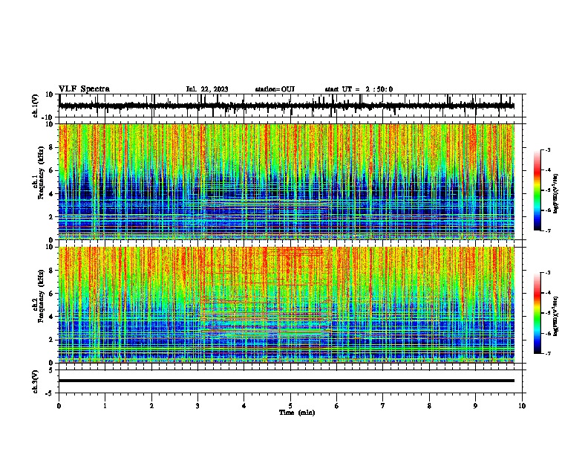Click the ch.2 "Frequency (kHz)" axis label
The image size is (588, 455).
(x=41, y=295)
